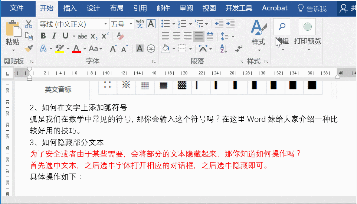The image size is (357, 204).
Task: Click the Phonetic Guide wén icon
Action: tap(140, 24)
